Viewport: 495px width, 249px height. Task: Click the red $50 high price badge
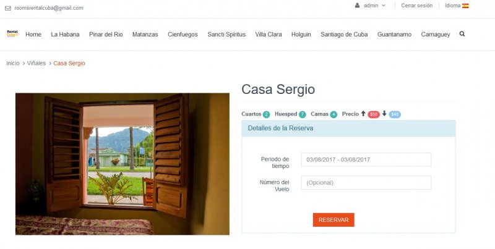click(374, 114)
